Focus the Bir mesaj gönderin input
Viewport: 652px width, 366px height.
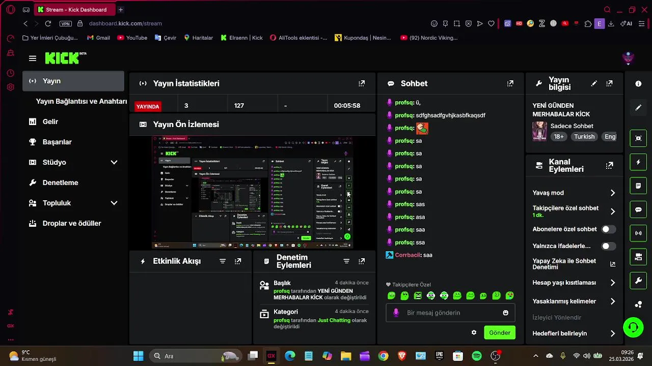(x=450, y=313)
